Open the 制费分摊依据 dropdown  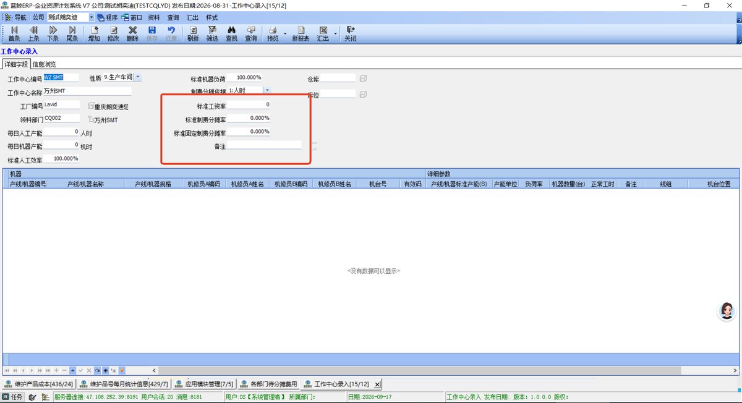pos(267,90)
